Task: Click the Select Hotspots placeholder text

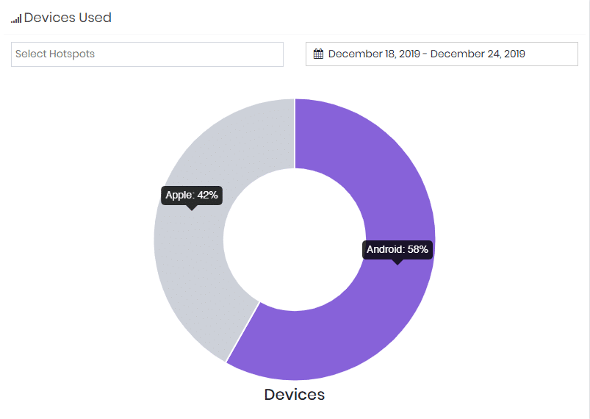Action: click(x=55, y=54)
